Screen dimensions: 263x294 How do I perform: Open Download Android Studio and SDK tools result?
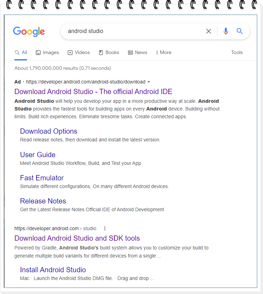(77, 238)
